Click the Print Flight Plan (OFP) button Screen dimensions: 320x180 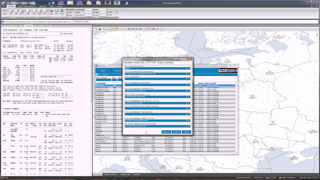click(81, 22)
